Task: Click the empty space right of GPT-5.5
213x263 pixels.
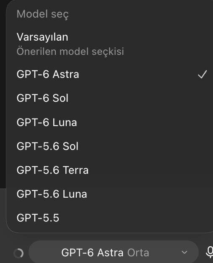Action: (135, 218)
